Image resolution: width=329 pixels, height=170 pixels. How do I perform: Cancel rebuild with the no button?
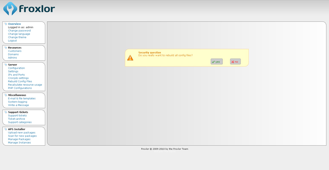coord(235,61)
